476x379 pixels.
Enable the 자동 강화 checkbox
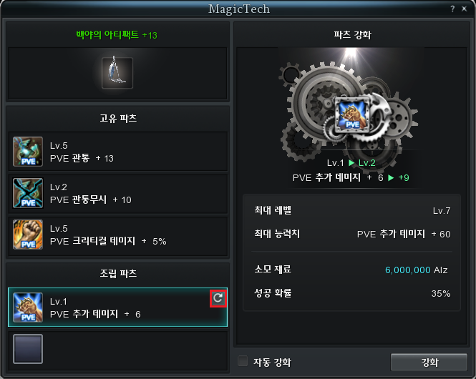(x=243, y=361)
